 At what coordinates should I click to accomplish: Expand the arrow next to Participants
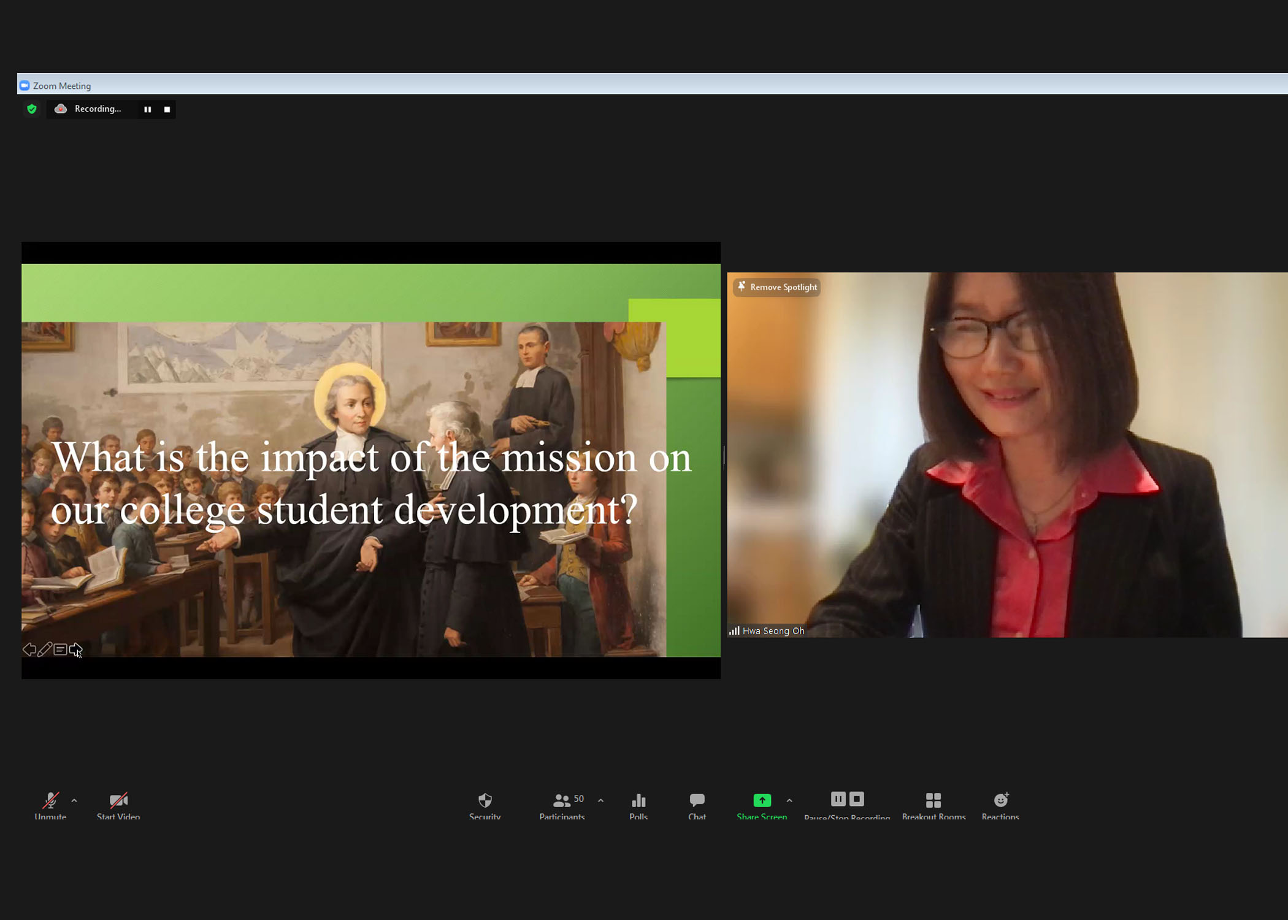(600, 800)
